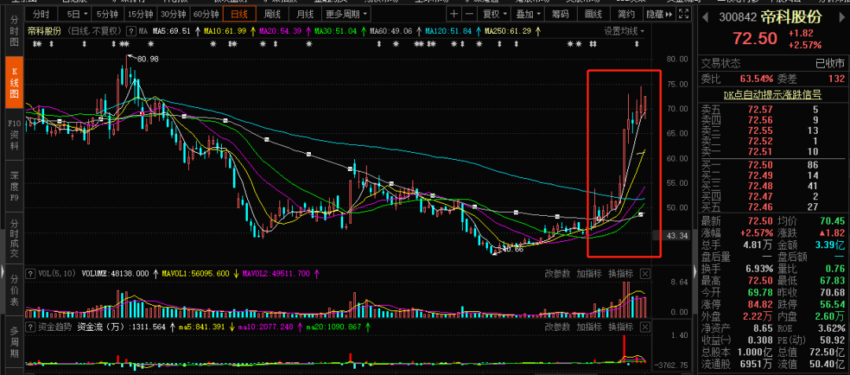
Task: Zoom in chart with plus icon
Action: [x=454, y=14]
